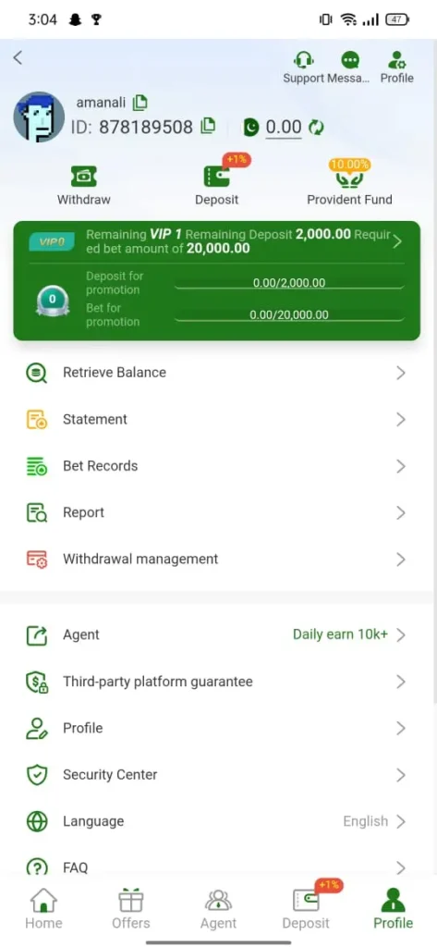Go back using the top-left arrow
437x947 pixels.
tap(18, 57)
